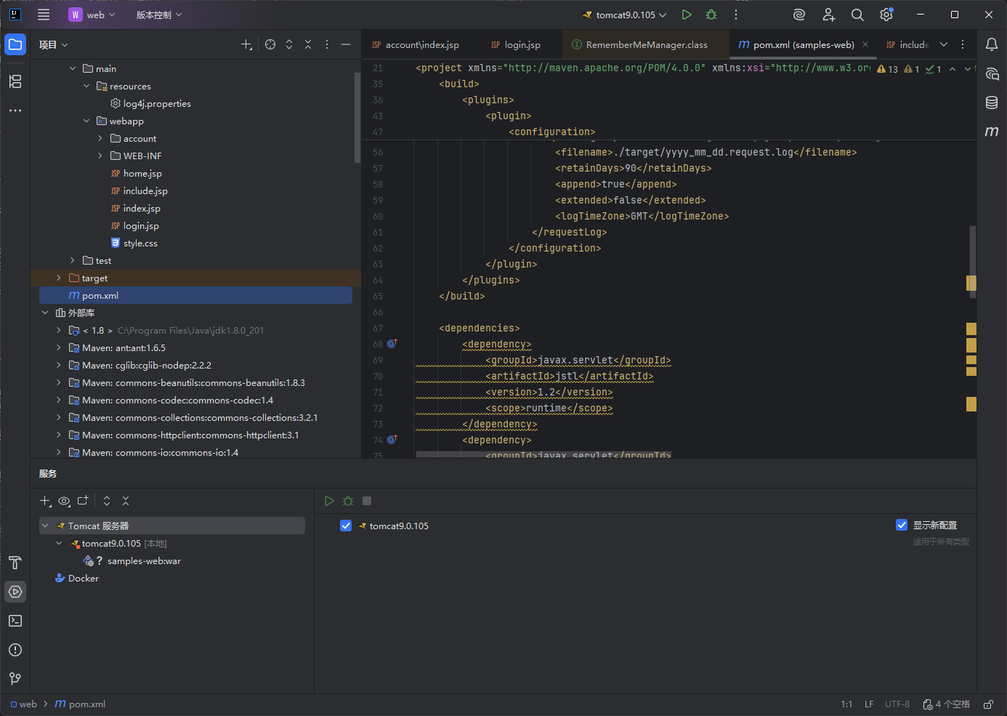This screenshot has width=1007, height=716.
Task: Open the Git version control tool window
Action: (15, 679)
